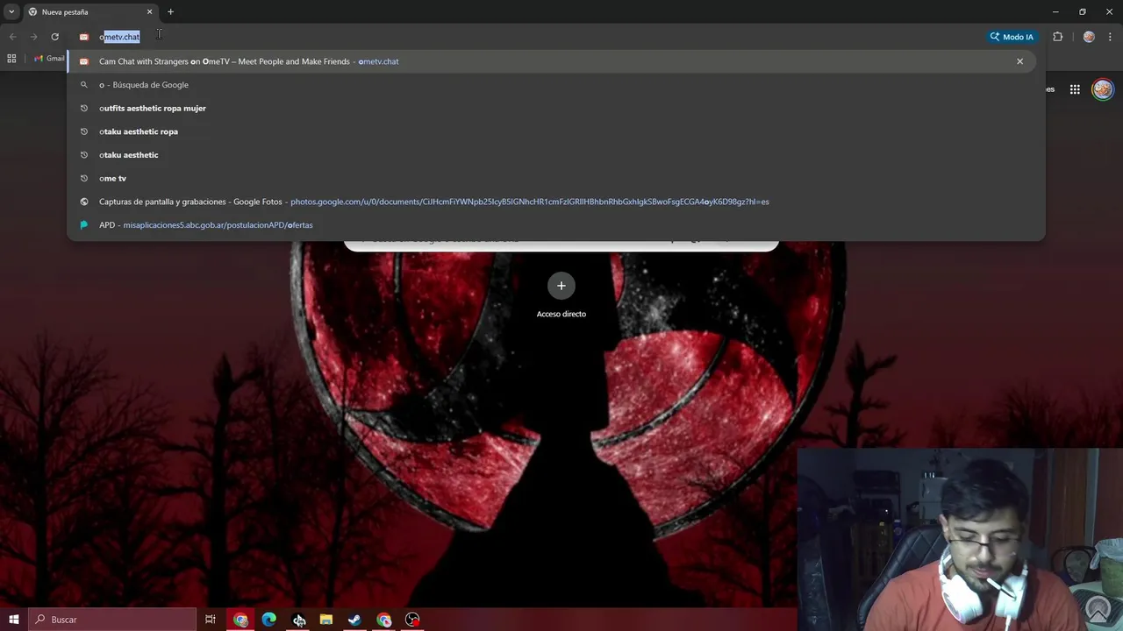
Task: Open Steam from the taskbar
Action: 355,620
